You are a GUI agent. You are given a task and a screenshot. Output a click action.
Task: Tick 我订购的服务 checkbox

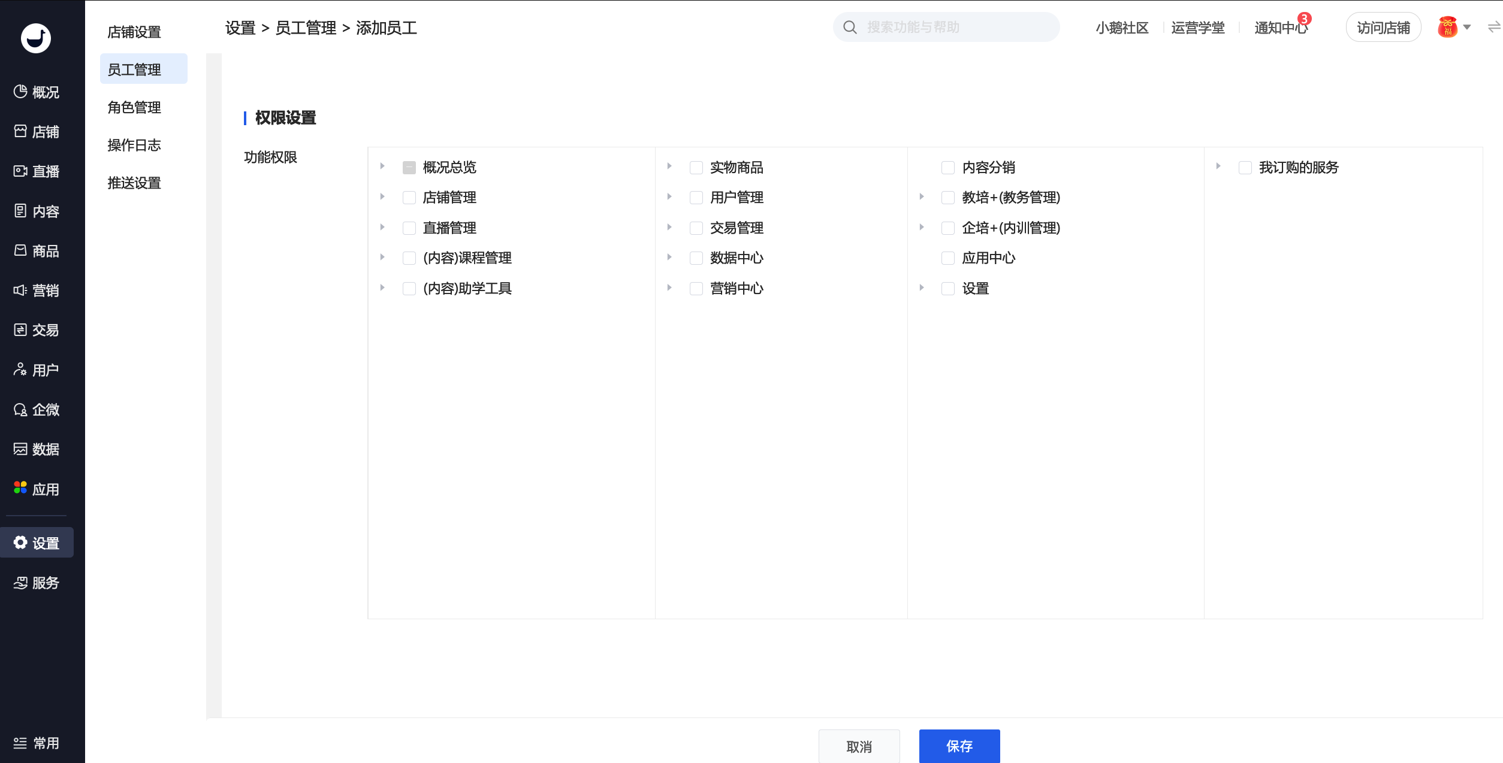1245,168
